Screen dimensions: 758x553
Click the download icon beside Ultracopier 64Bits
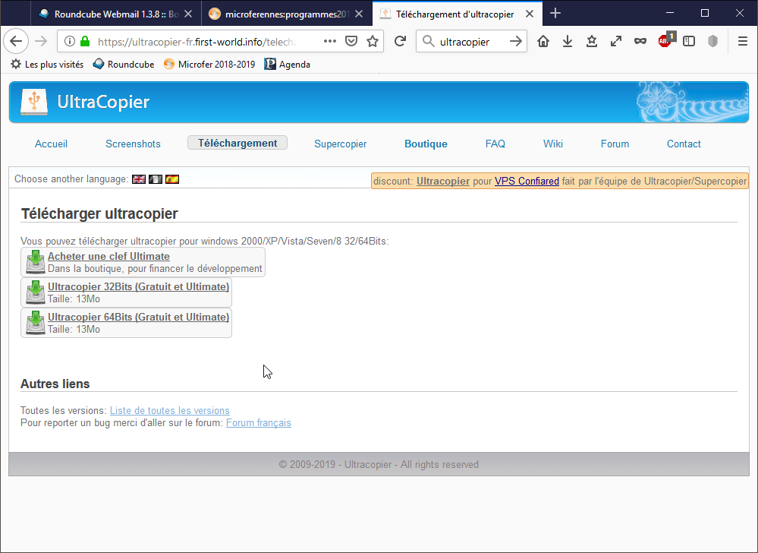(35, 322)
